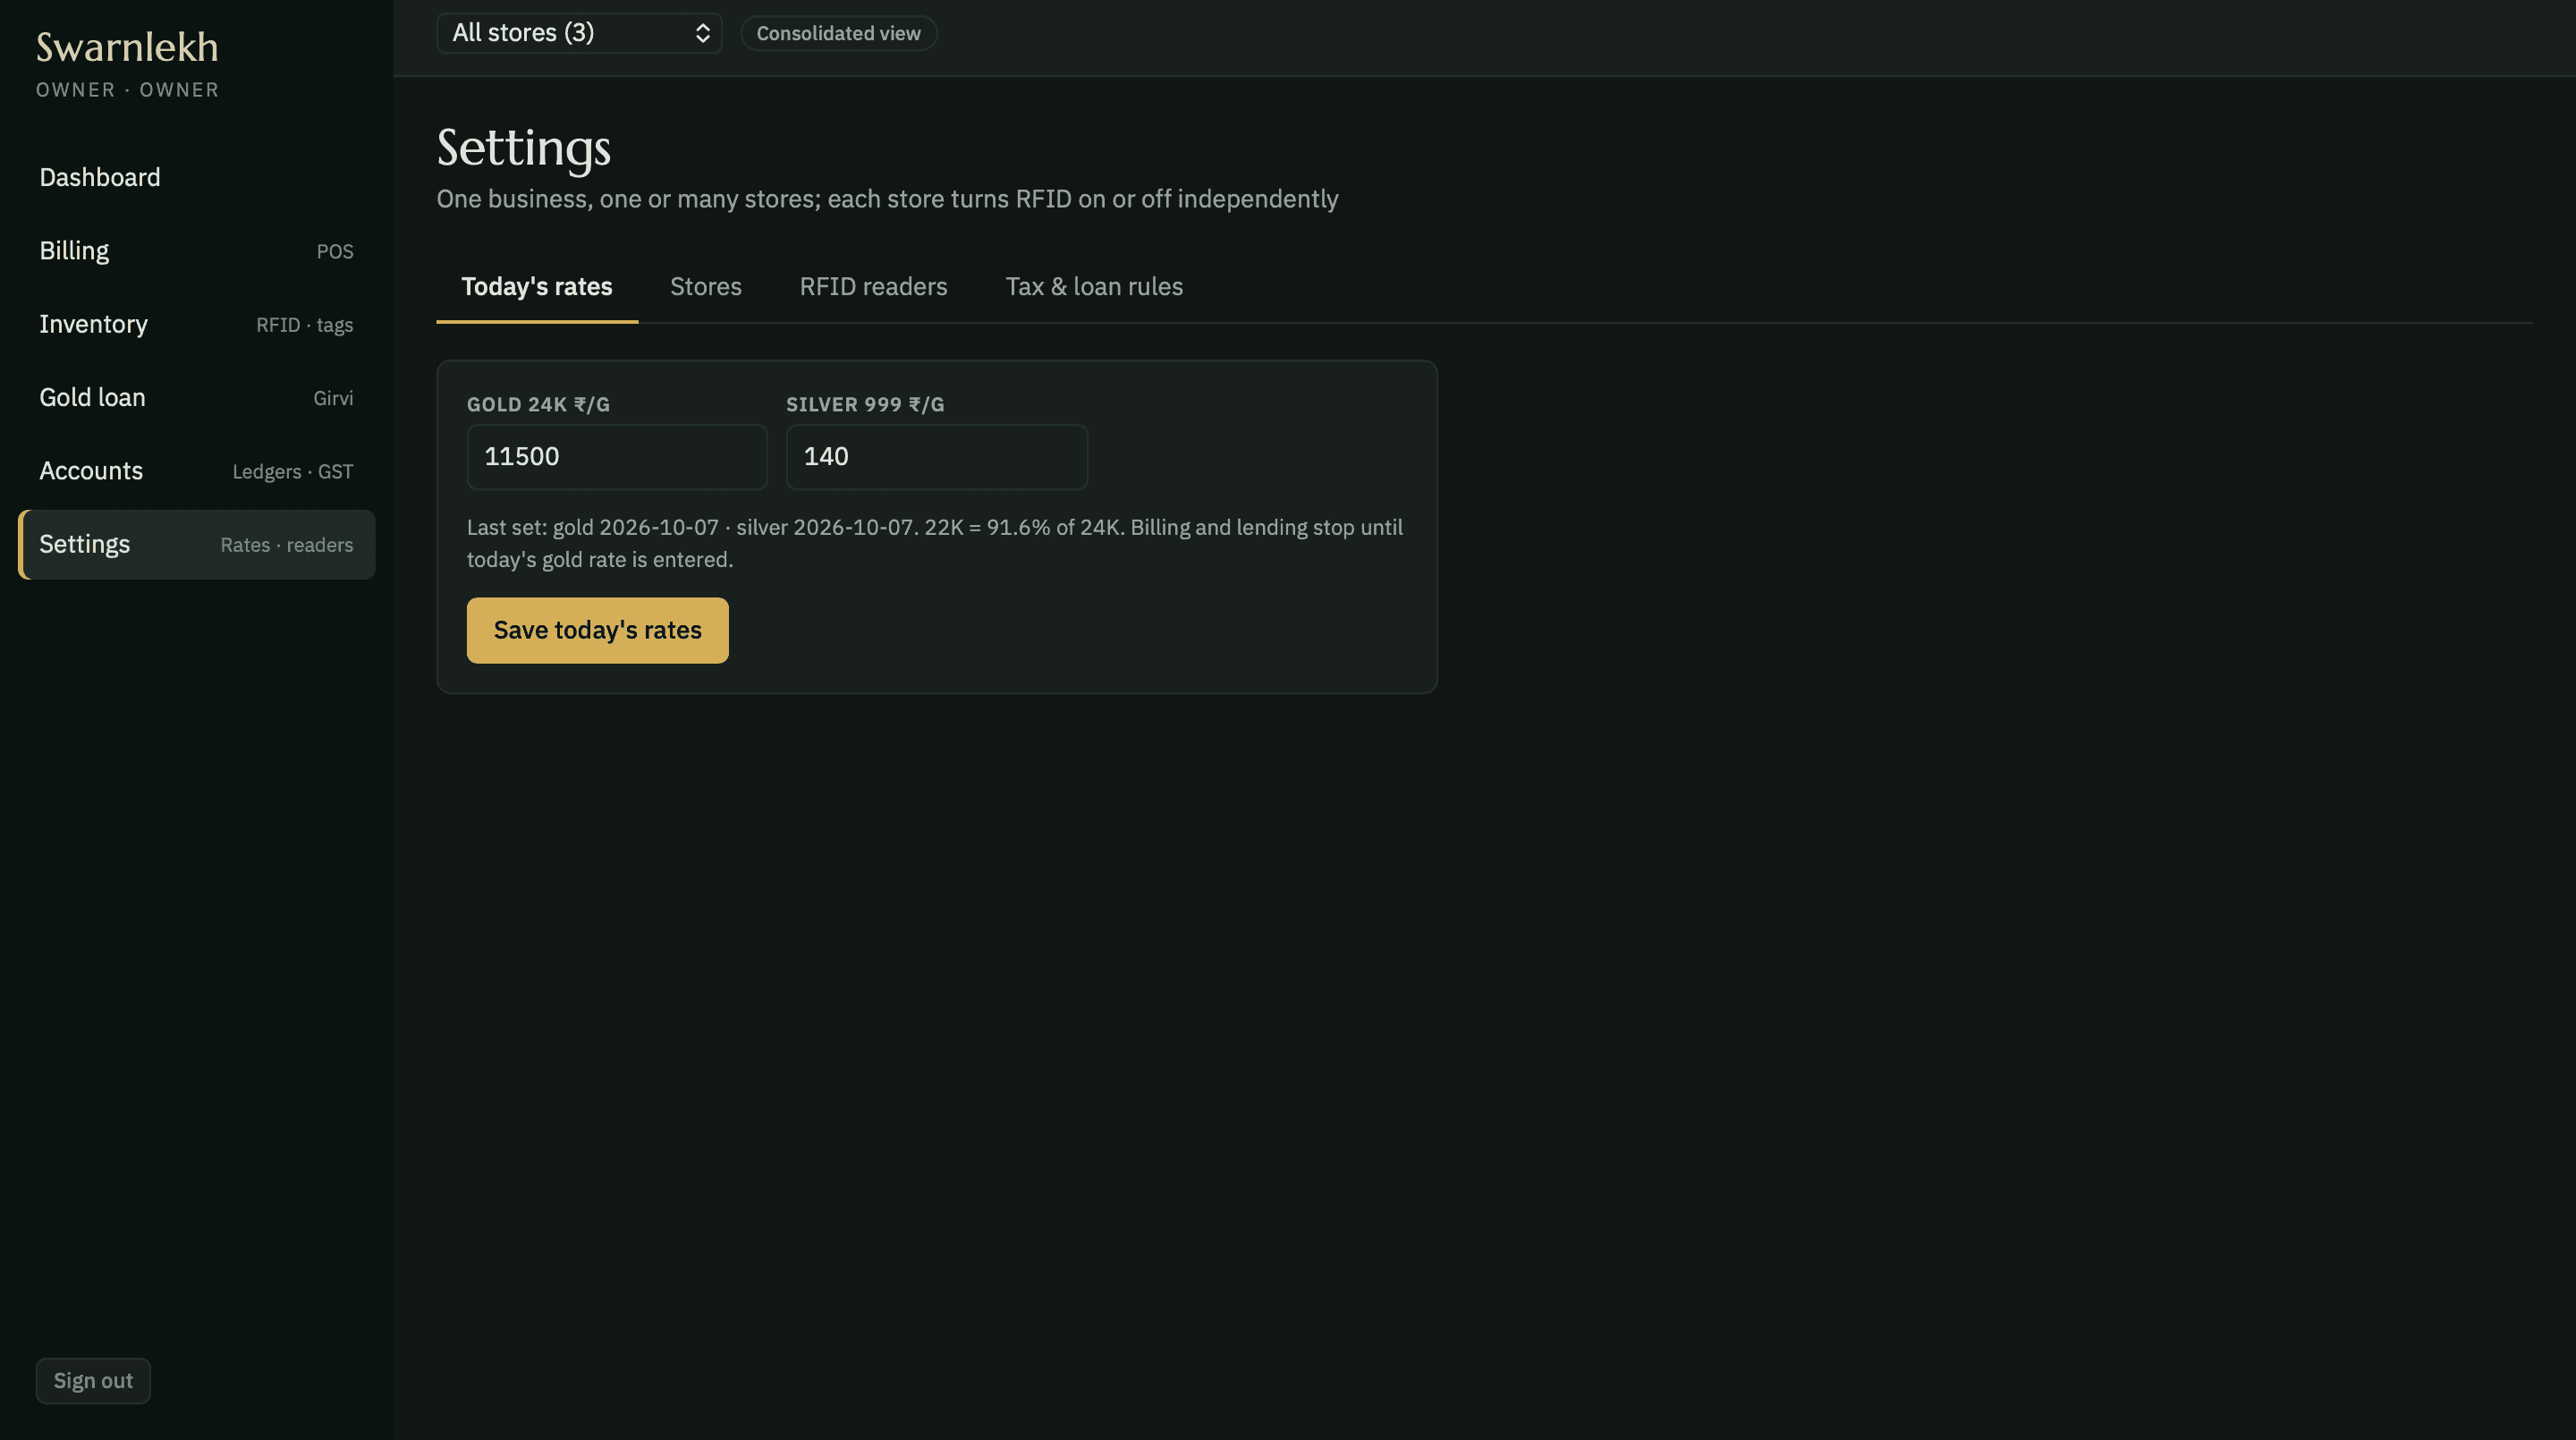The height and width of the screenshot is (1440, 2576).
Task: Click the OWNER · OWNER role text
Action: coord(128,90)
